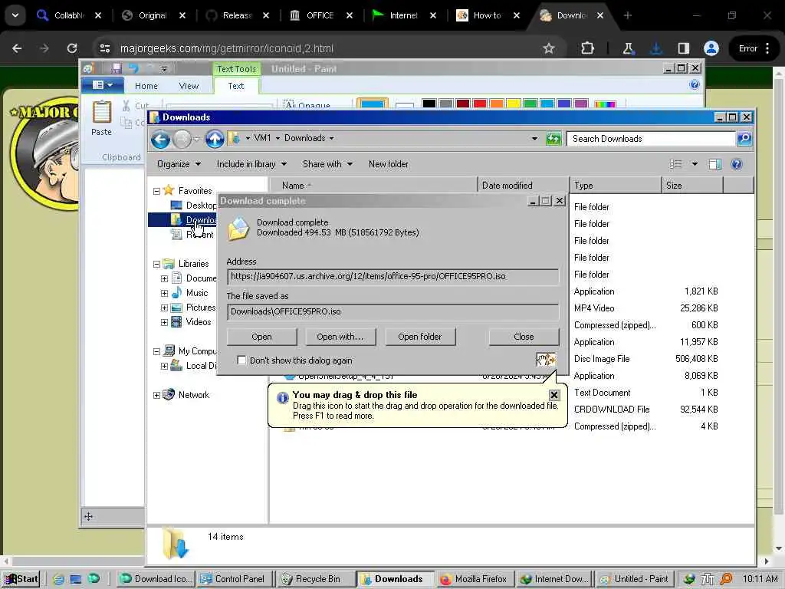Click Open button in download dialog
The width and height of the screenshot is (785, 589).
click(x=262, y=337)
